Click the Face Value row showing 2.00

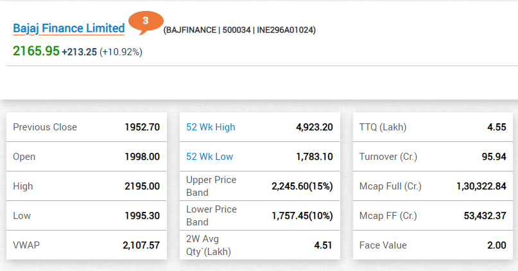[433, 245]
